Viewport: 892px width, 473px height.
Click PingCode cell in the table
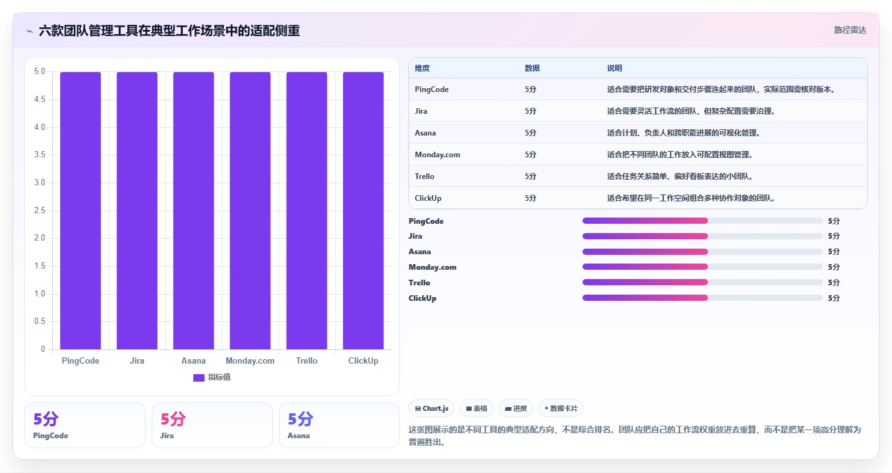(x=431, y=90)
